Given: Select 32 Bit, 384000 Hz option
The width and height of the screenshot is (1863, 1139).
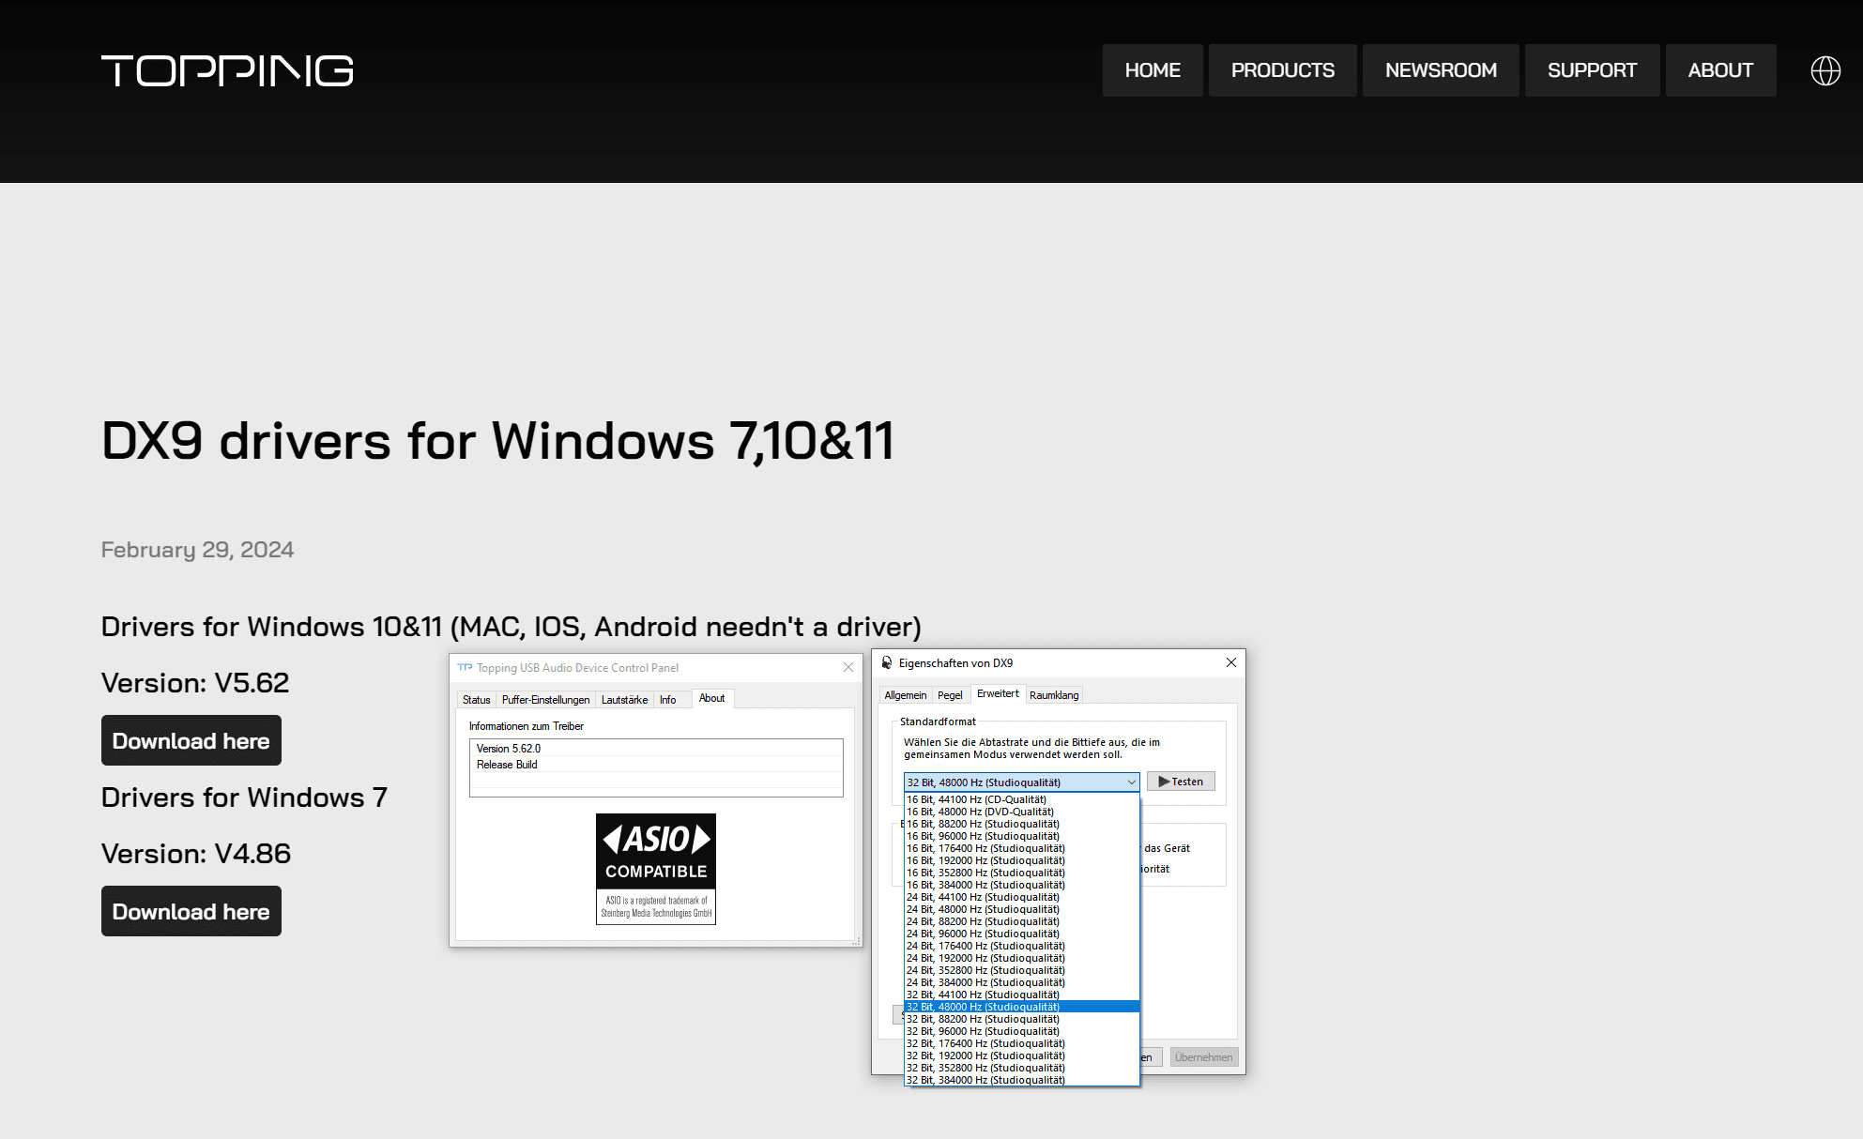Looking at the screenshot, I should pyautogui.click(x=1021, y=1080).
